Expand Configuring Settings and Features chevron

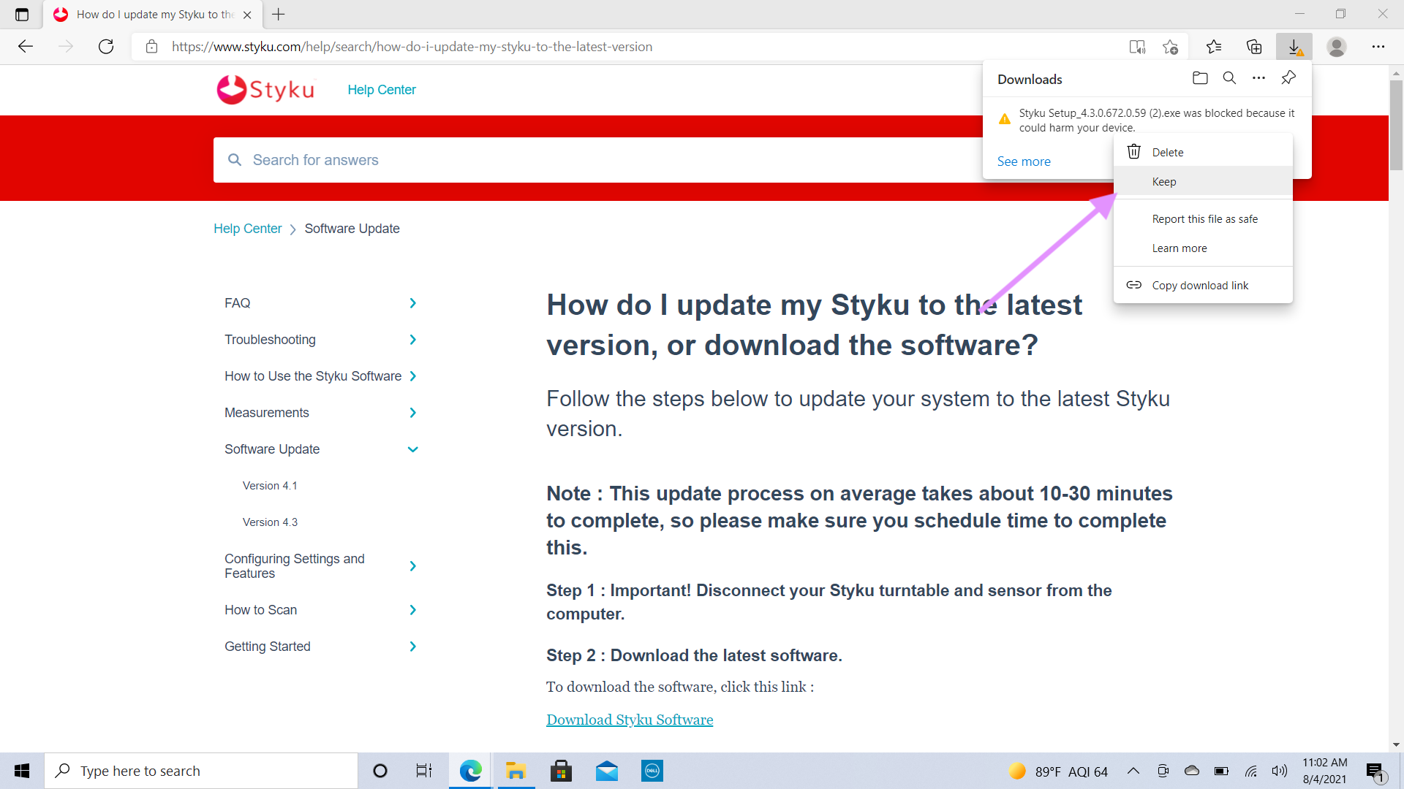[x=413, y=566]
